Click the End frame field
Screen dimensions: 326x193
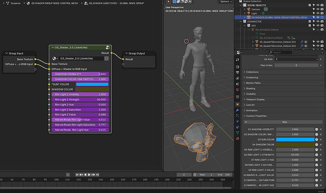click(224, 175)
